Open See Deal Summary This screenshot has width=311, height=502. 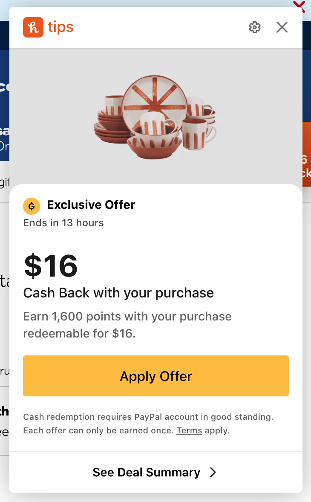pyautogui.click(x=147, y=472)
